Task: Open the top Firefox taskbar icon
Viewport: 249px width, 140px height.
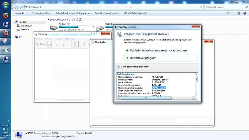Action: pos(6,15)
